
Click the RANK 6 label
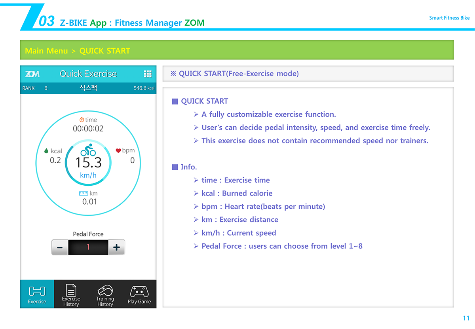35,88
